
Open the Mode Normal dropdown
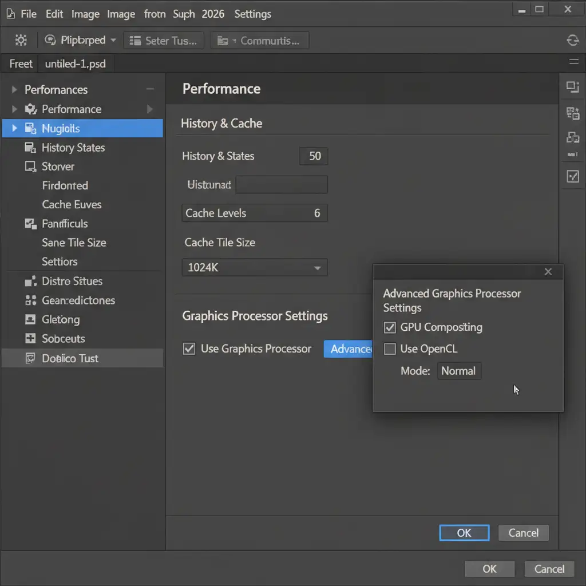tap(459, 371)
